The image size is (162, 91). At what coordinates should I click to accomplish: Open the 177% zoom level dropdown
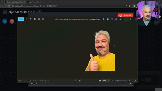coord(106,81)
